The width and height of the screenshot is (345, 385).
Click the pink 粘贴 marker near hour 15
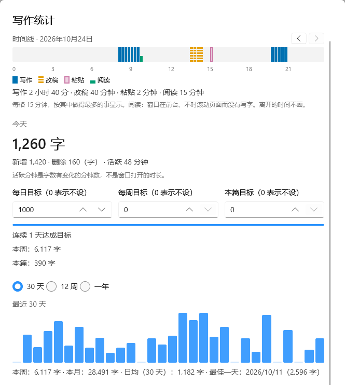(x=212, y=54)
